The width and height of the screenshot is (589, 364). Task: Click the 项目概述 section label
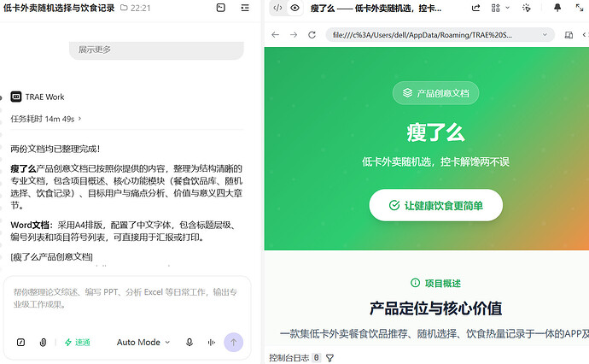click(435, 283)
